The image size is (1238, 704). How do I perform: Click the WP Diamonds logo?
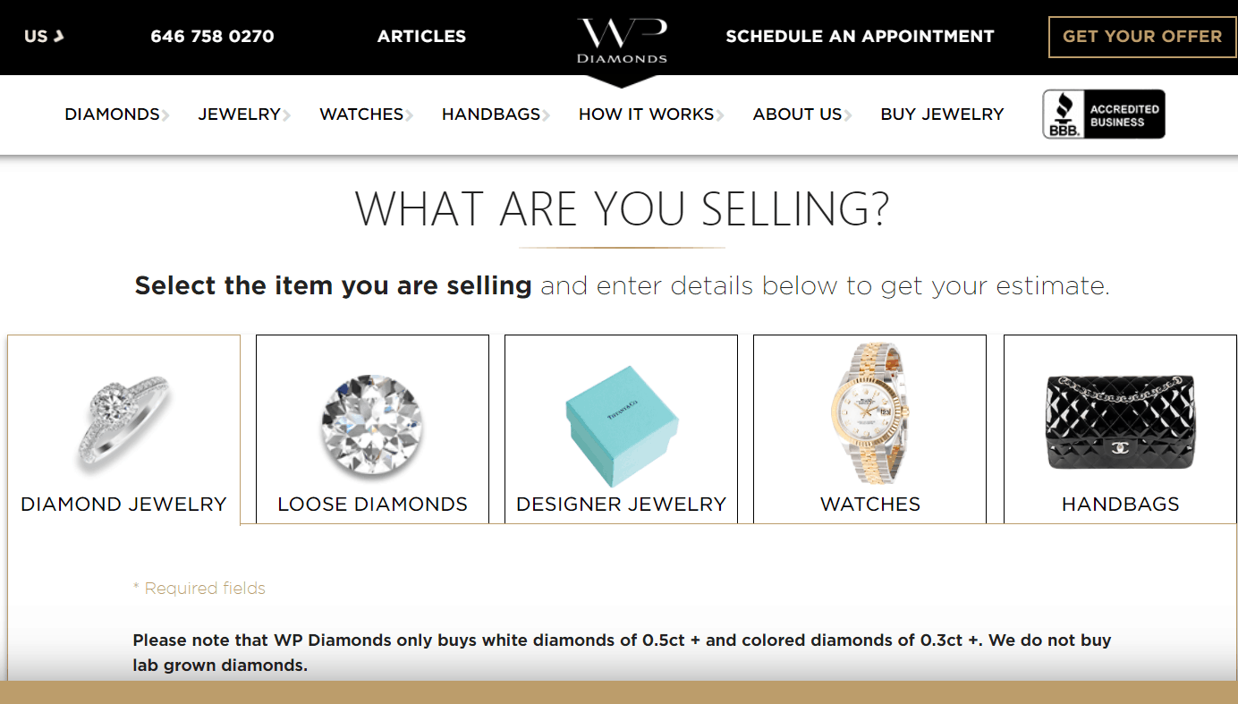[x=621, y=38]
